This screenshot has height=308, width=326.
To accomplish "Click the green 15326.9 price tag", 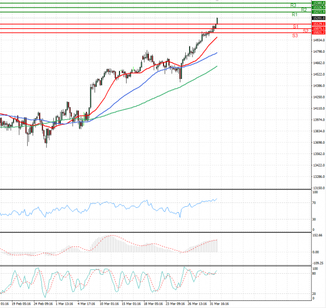I will pyautogui.click(x=318, y=8).
